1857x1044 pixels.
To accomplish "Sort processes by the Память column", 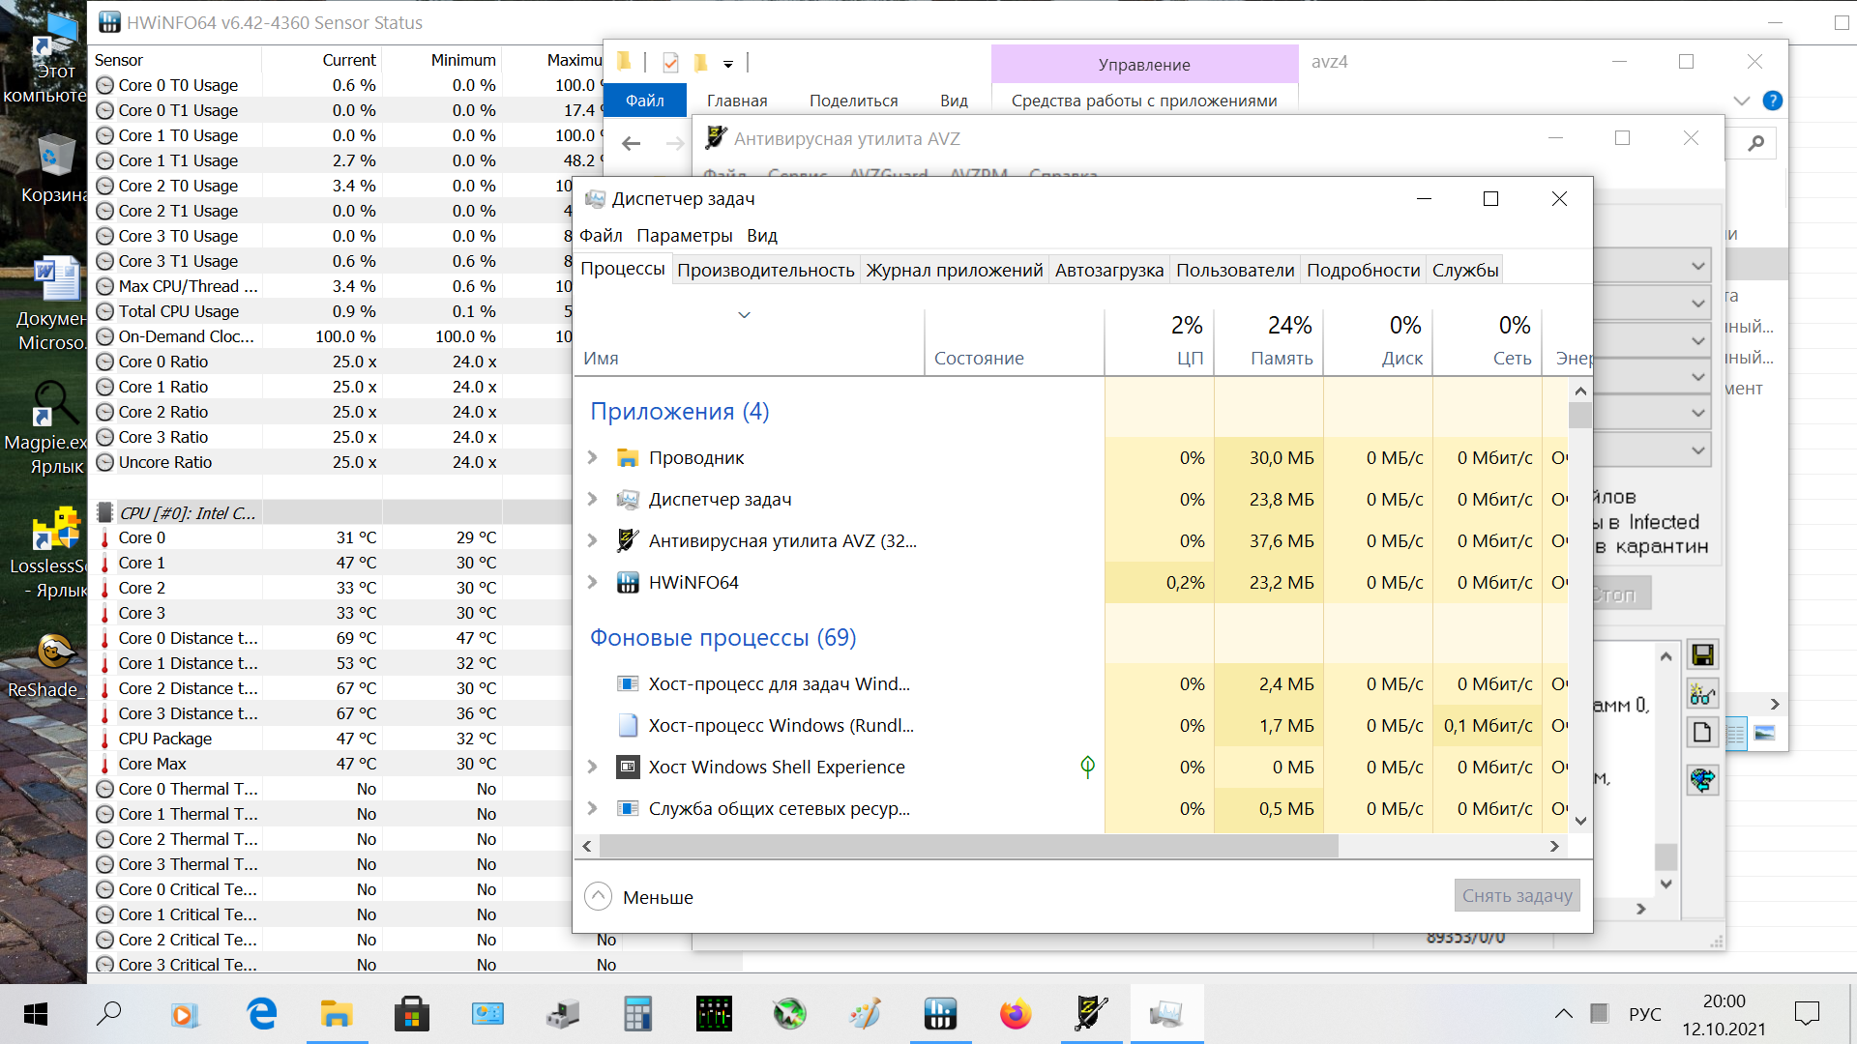I will [x=1281, y=358].
